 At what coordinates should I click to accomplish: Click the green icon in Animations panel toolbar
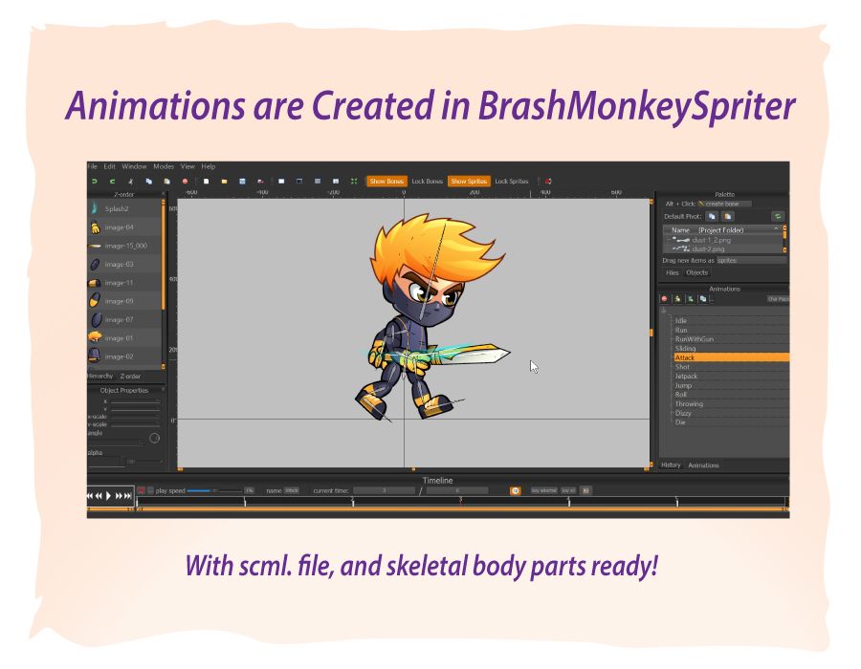(x=690, y=299)
